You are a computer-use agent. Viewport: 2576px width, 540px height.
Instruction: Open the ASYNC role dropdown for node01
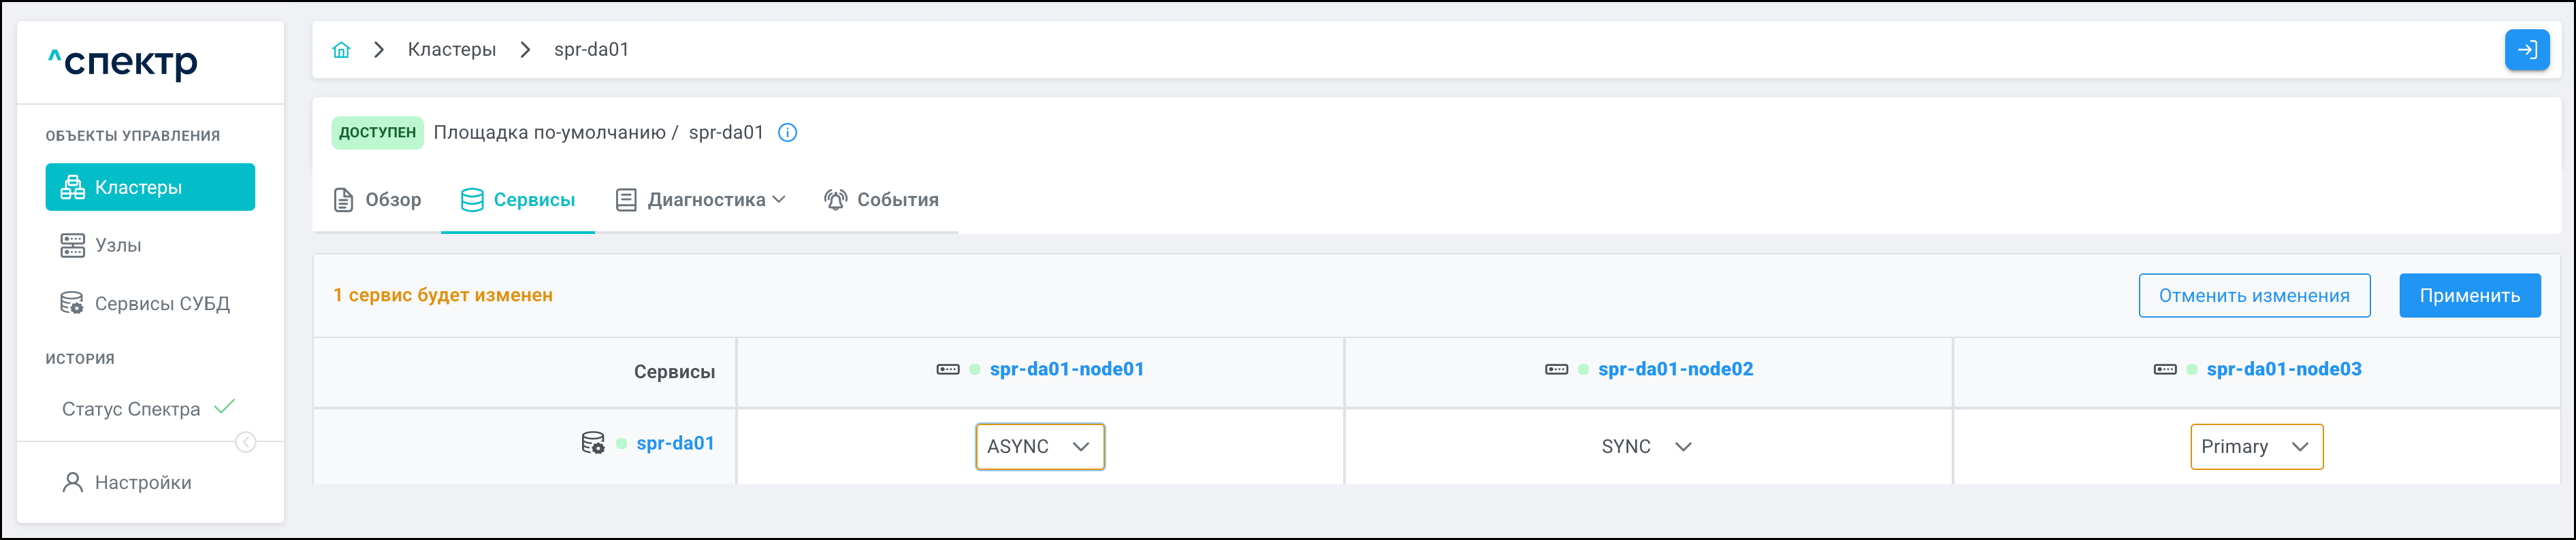pyautogui.click(x=1039, y=446)
